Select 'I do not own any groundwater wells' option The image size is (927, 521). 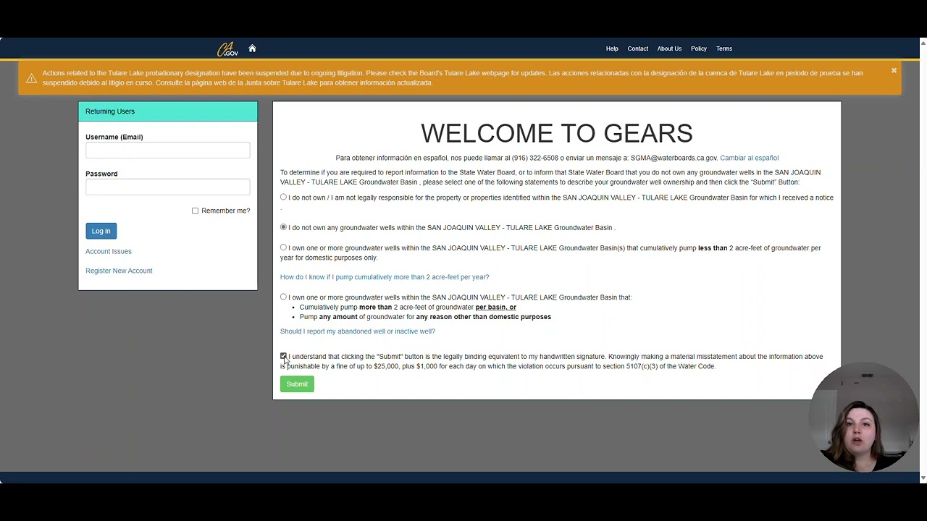click(283, 227)
